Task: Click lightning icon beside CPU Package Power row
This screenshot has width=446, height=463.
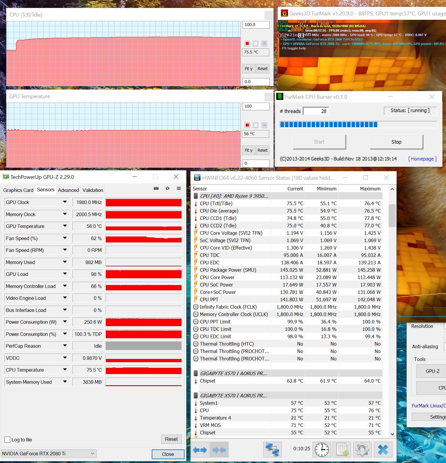Action: pos(195,270)
